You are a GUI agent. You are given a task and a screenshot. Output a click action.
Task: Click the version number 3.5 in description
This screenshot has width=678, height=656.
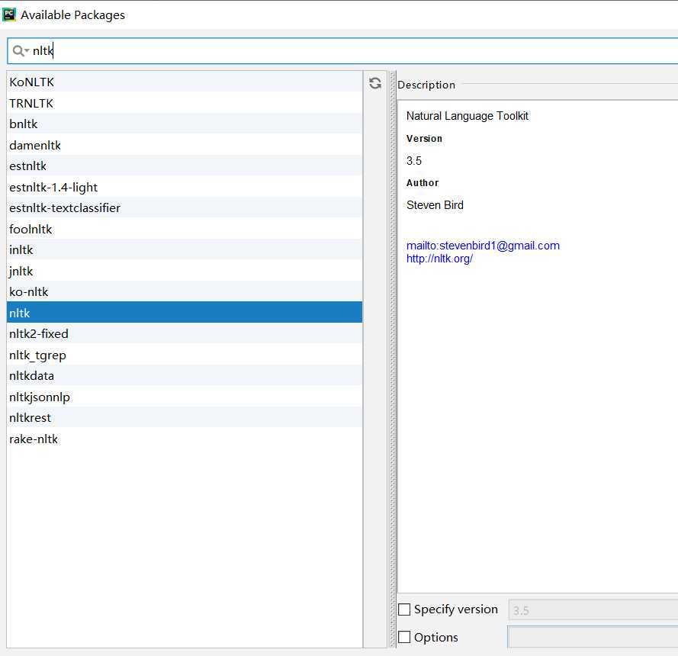click(x=414, y=161)
